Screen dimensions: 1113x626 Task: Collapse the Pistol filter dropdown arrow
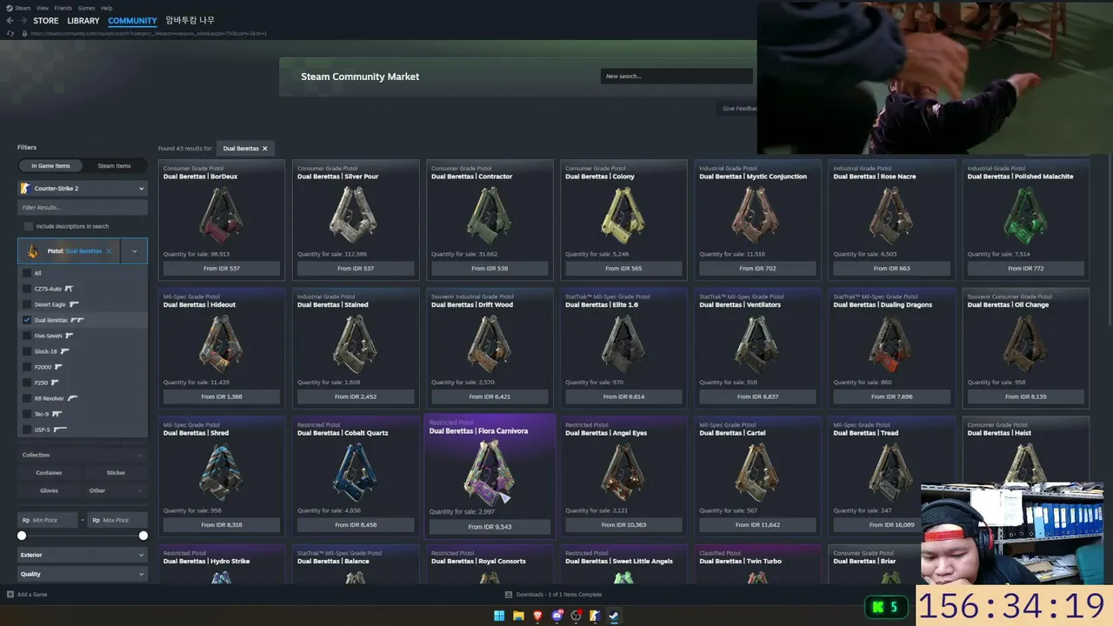[134, 251]
